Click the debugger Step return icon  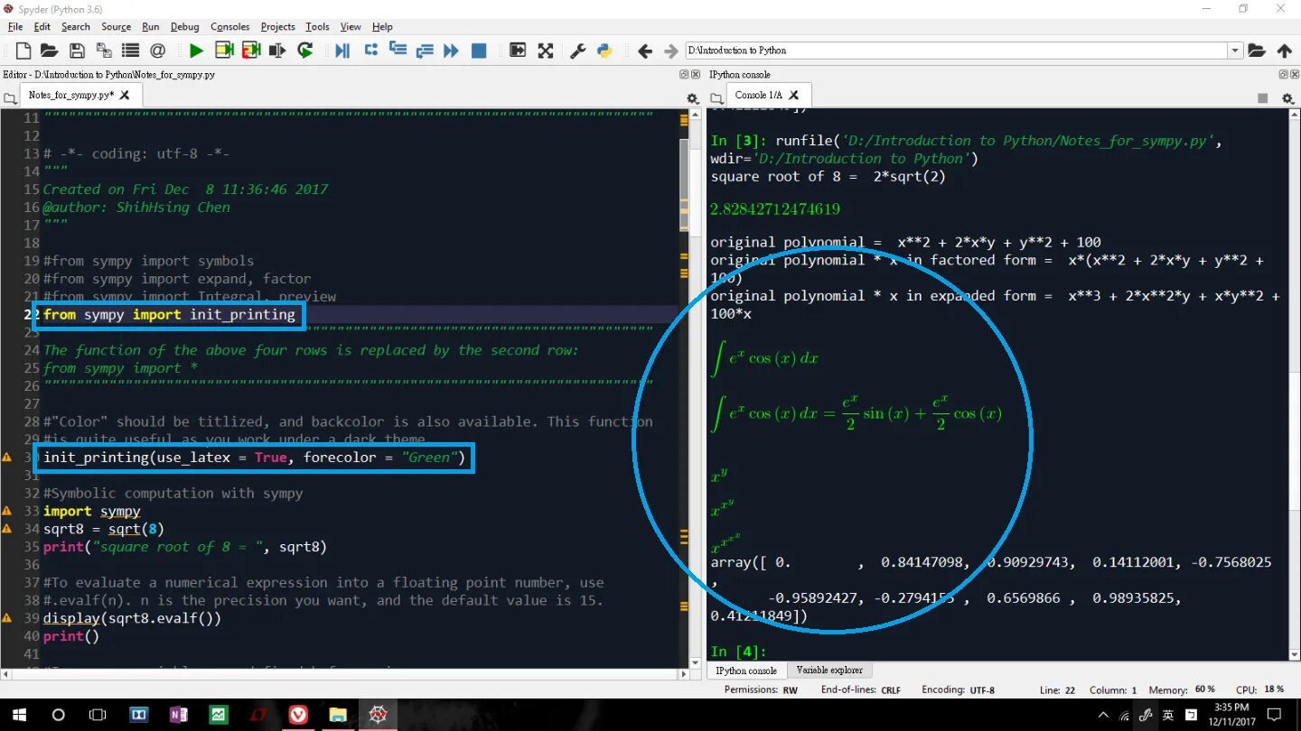point(425,51)
